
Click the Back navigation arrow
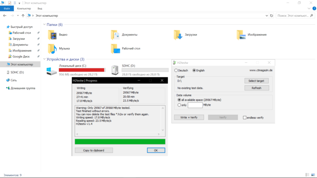[x=5, y=15]
